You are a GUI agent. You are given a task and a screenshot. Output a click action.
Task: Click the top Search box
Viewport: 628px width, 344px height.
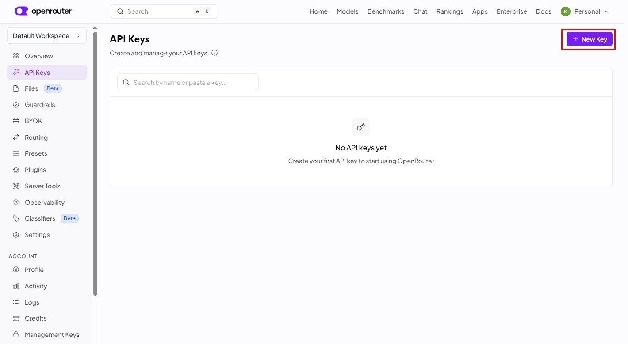[x=164, y=11]
